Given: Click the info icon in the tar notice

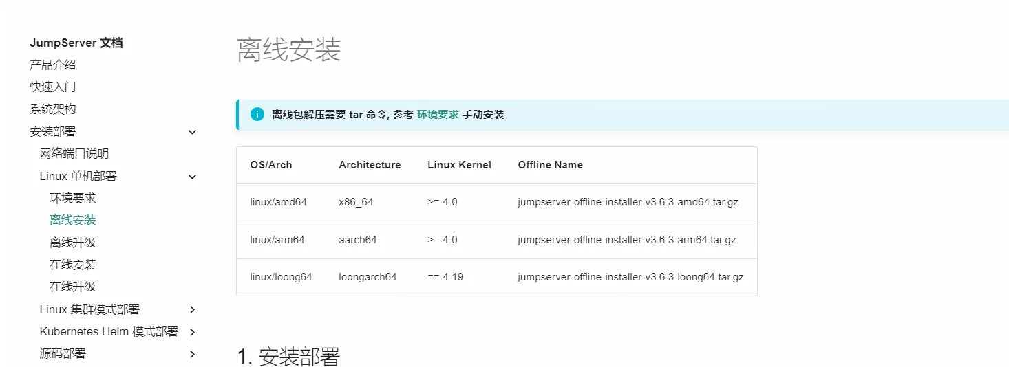Looking at the screenshot, I should click(257, 114).
